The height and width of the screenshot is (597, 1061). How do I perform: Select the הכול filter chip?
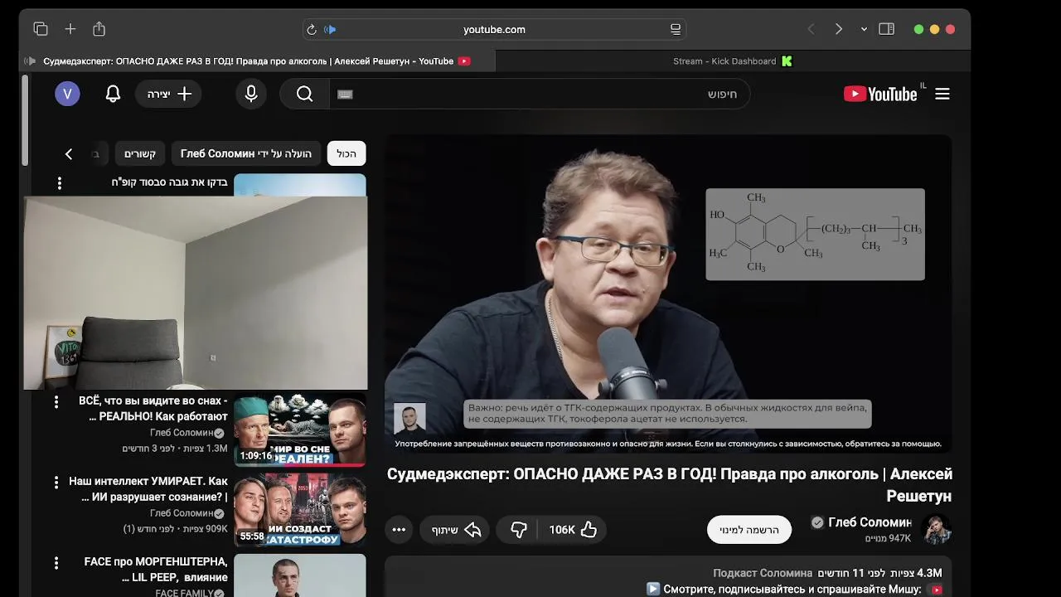coord(346,154)
